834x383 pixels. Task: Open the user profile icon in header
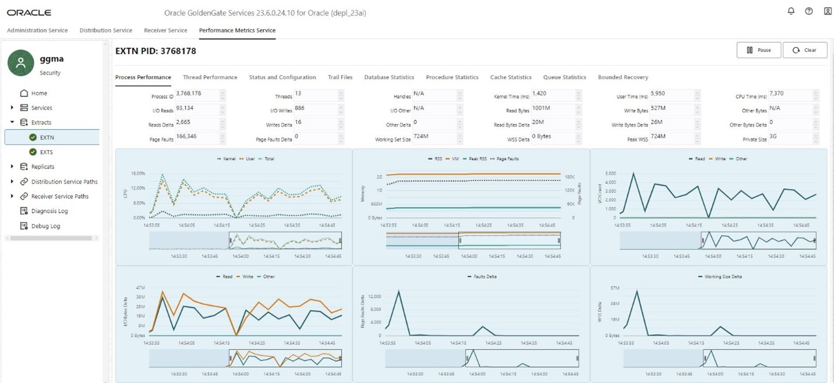click(827, 11)
